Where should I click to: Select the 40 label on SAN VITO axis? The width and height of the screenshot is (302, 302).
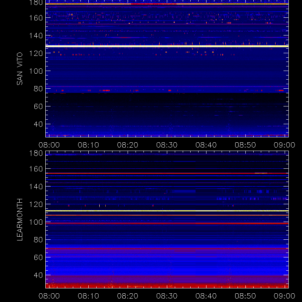[38, 124]
